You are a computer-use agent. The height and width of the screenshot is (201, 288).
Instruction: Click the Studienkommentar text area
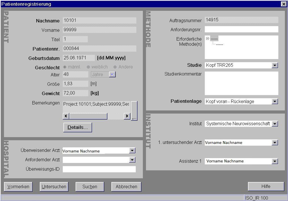coord(241,83)
